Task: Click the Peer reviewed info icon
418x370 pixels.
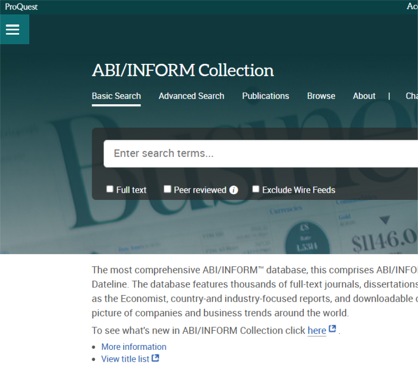Action: 234,190
